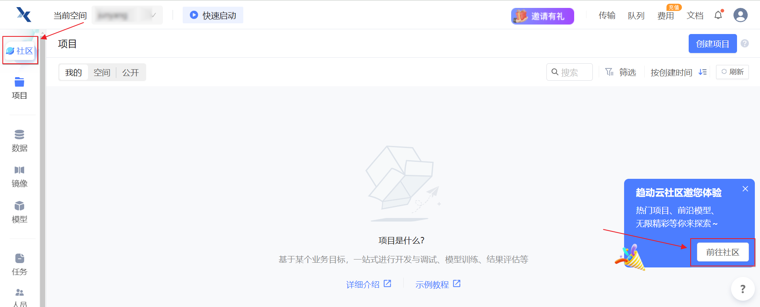
Task: Open the user avatar profile menu
Action: [740, 15]
